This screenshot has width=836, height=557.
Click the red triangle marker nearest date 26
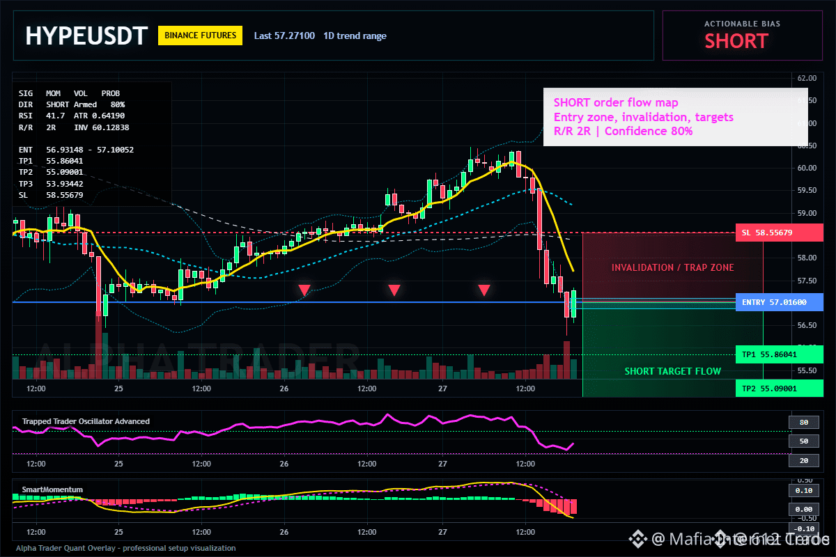click(304, 290)
